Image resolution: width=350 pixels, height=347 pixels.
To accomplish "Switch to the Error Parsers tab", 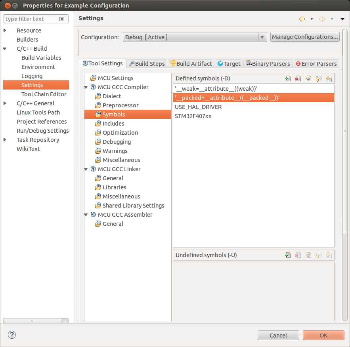I will click(x=316, y=64).
